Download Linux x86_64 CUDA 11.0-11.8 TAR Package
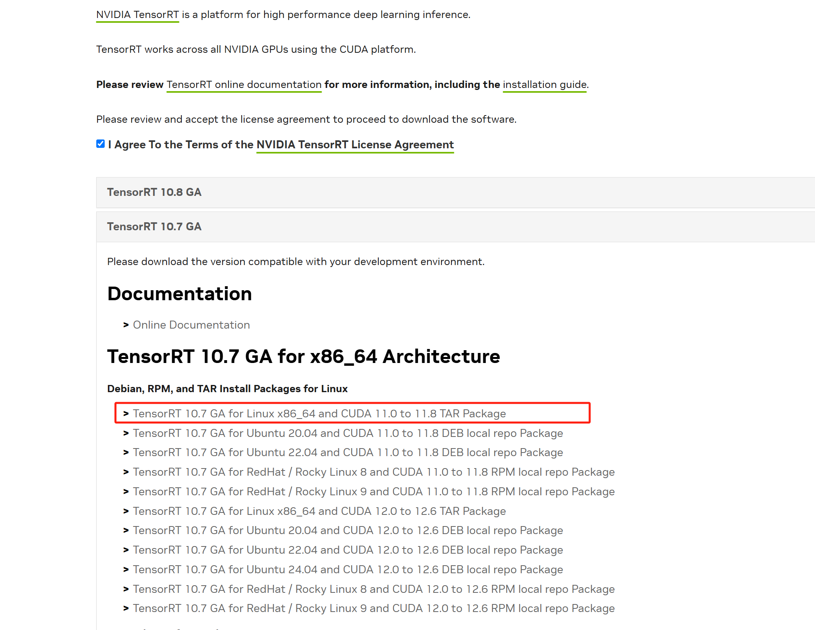Image resolution: width=815 pixels, height=630 pixels. [x=319, y=414]
